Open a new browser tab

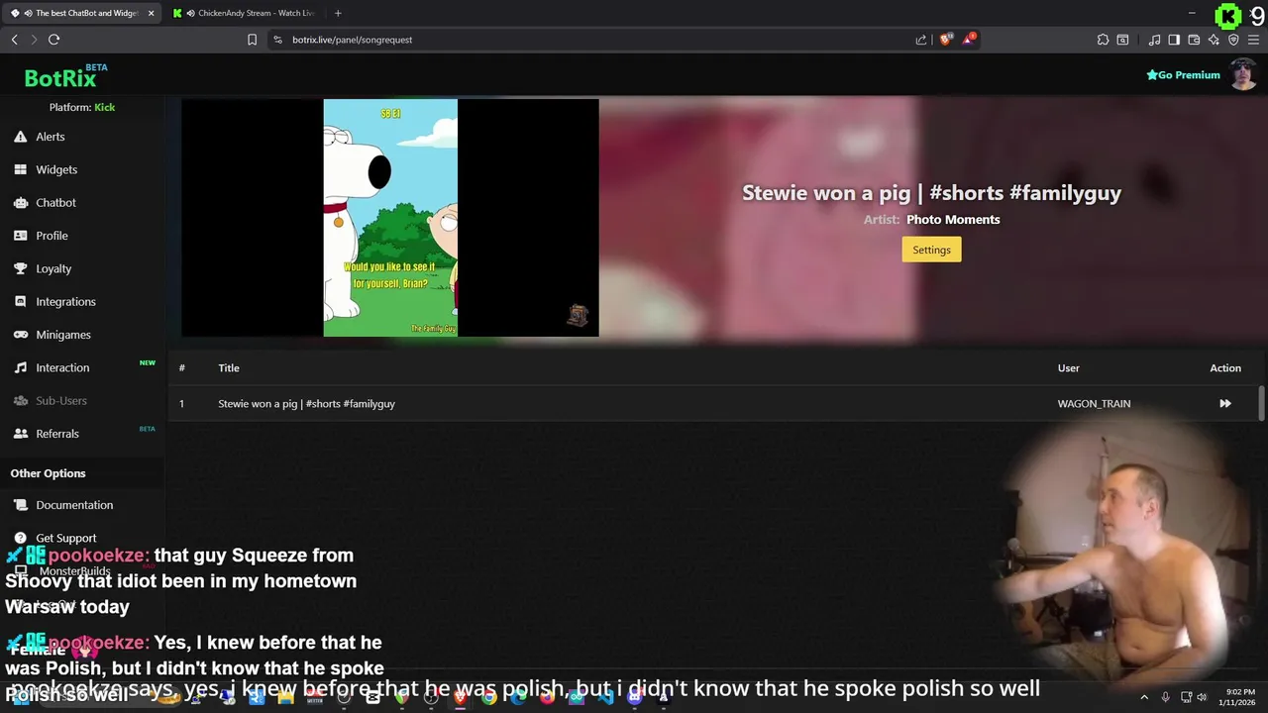[338, 13]
